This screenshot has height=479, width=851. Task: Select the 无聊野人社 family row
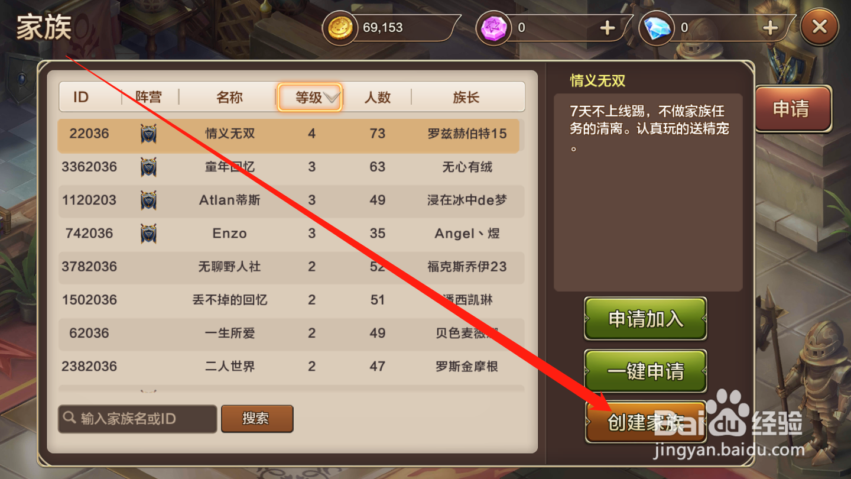[290, 267]
